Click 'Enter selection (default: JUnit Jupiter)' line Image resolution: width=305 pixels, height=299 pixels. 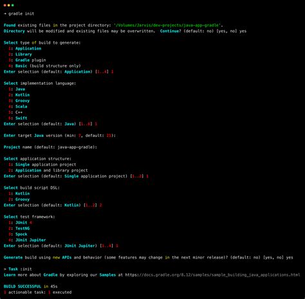60,246
